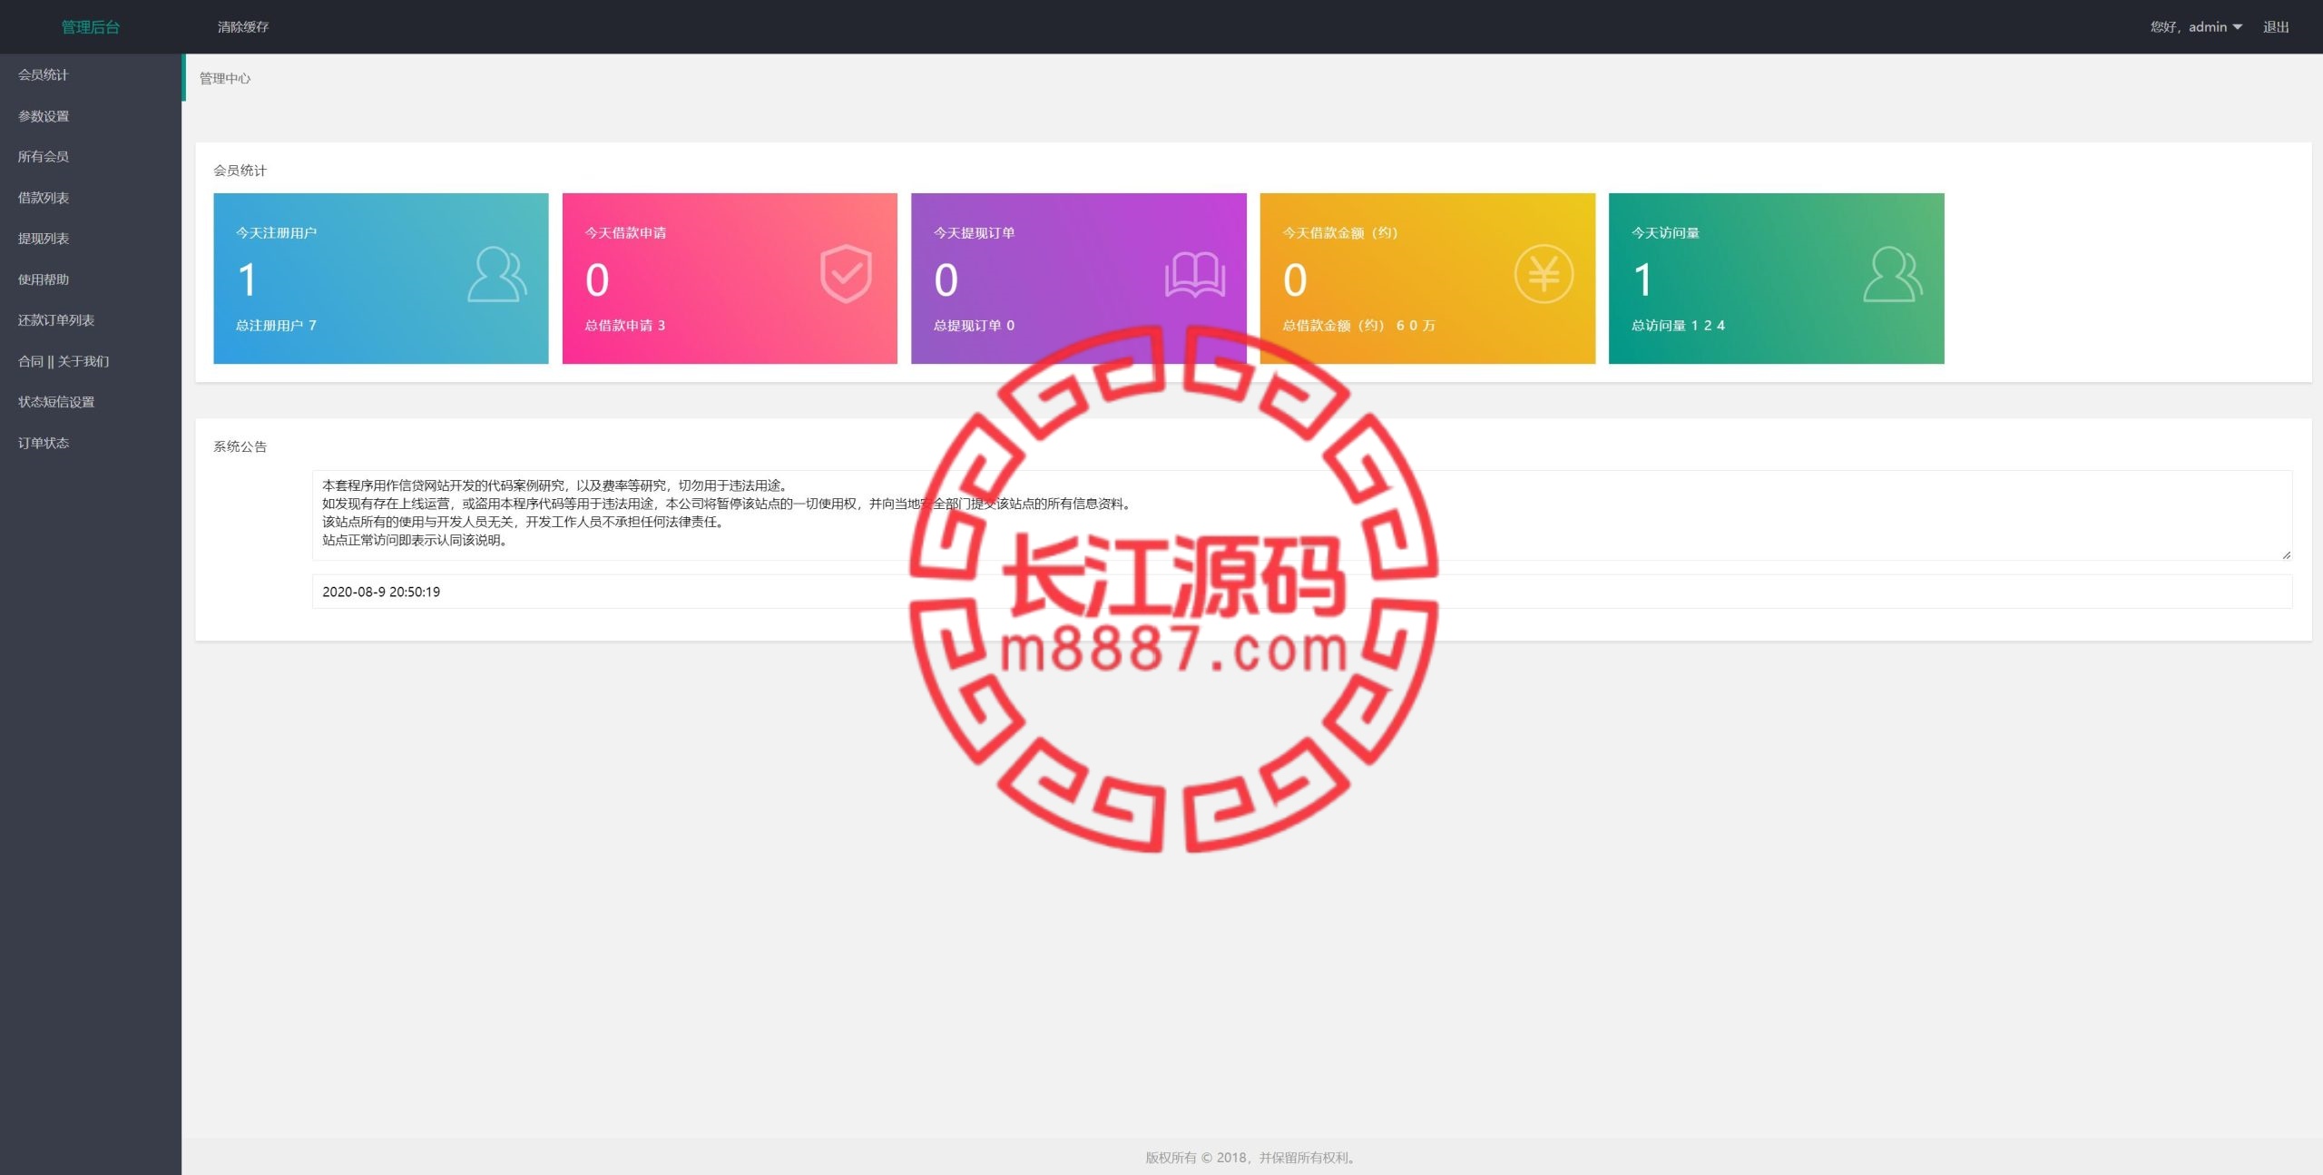Click the 总提现订单 0 text

point(974,325)
